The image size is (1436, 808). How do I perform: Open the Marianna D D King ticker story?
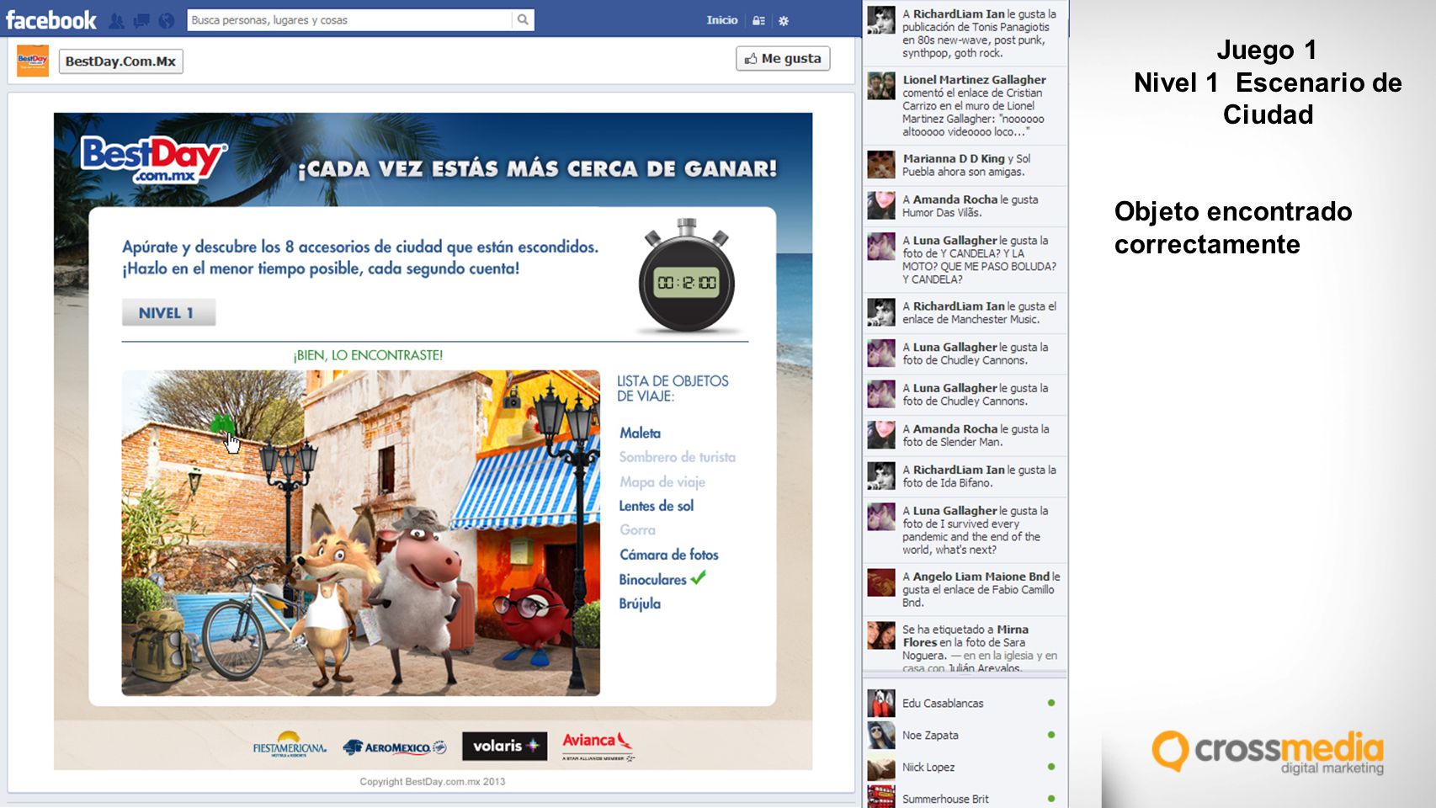(965, 165)
